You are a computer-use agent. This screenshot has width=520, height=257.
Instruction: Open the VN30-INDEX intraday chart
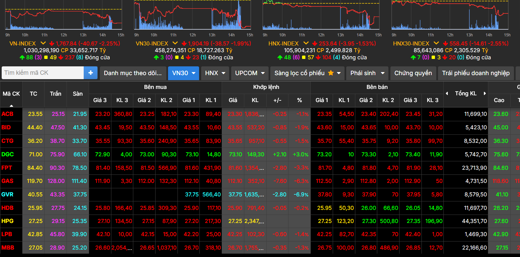coord(192,17)
